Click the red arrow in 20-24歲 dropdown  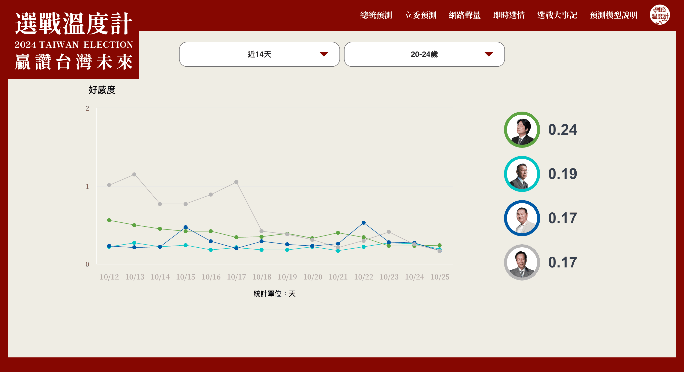click(x=489, y=54)
